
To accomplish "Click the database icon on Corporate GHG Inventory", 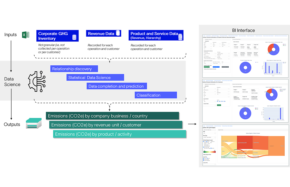I will pyautogui.click(x=74, y=36).
